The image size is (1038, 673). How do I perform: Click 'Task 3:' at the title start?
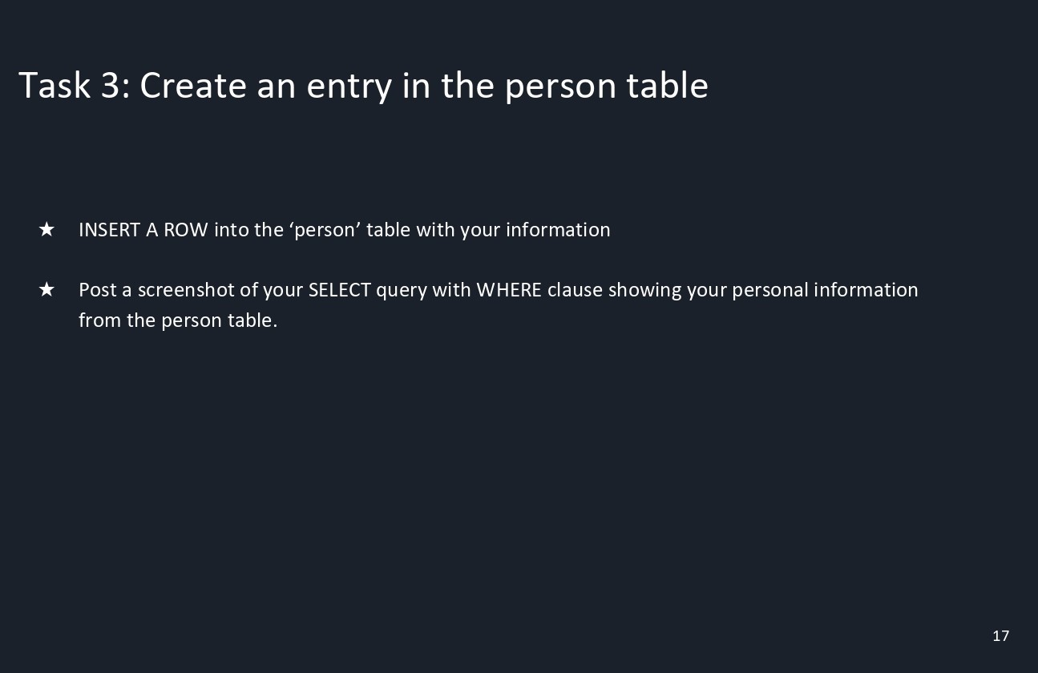pos(74,86)
